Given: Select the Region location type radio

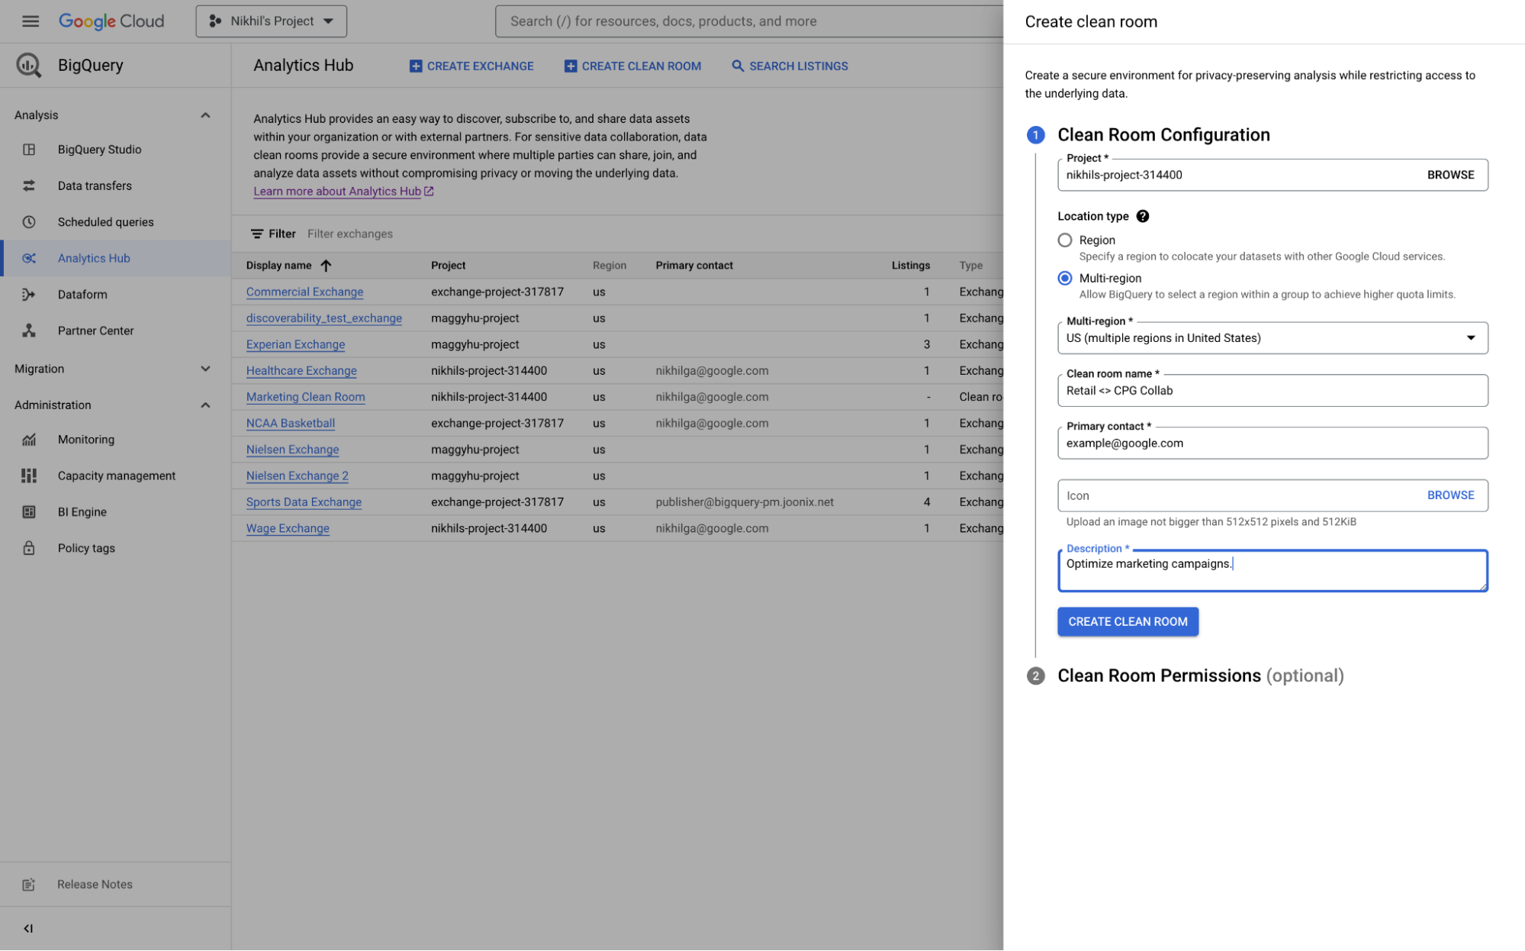Looking at the screenshot, I should [x=1065, y=240].
